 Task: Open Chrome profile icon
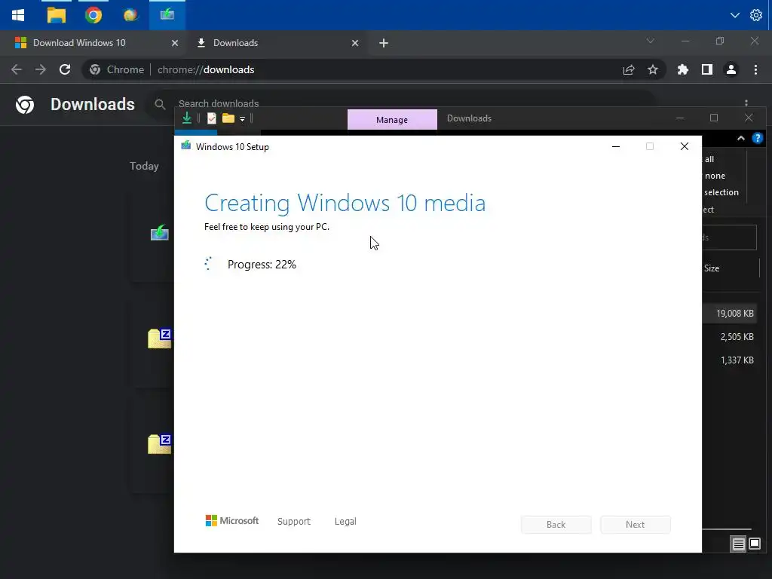click(731, 70)
